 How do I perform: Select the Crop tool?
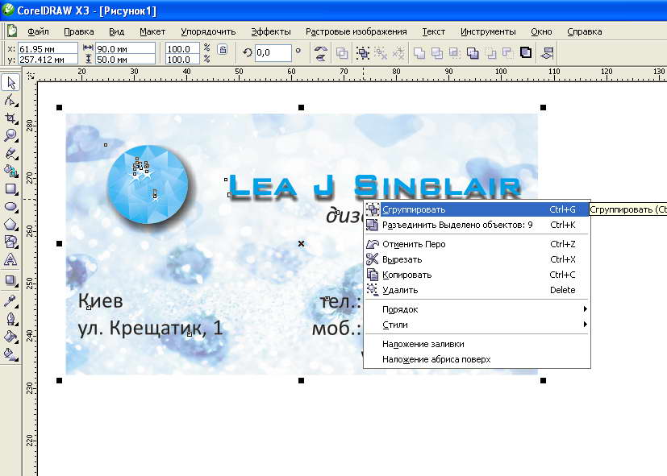pyautogui.click(x=11, y=118)
